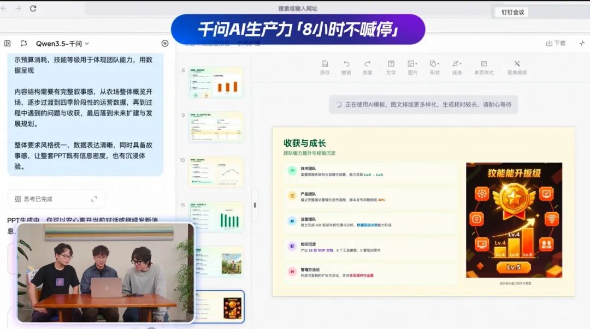
Task: Redo an action using 恢复
Action: click(x=369, y=66)
